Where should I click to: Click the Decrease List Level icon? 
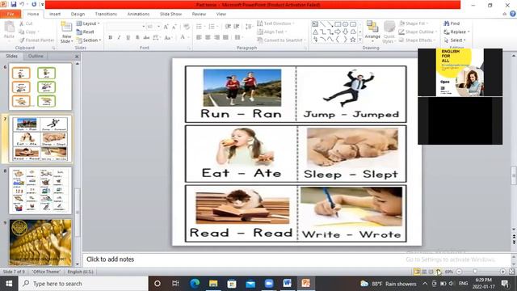coord(228,27)
